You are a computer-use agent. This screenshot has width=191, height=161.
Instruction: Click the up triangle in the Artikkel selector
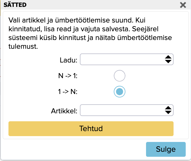[x=168, y=108]
